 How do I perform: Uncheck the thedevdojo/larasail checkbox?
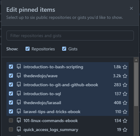[x=11, y=103]
